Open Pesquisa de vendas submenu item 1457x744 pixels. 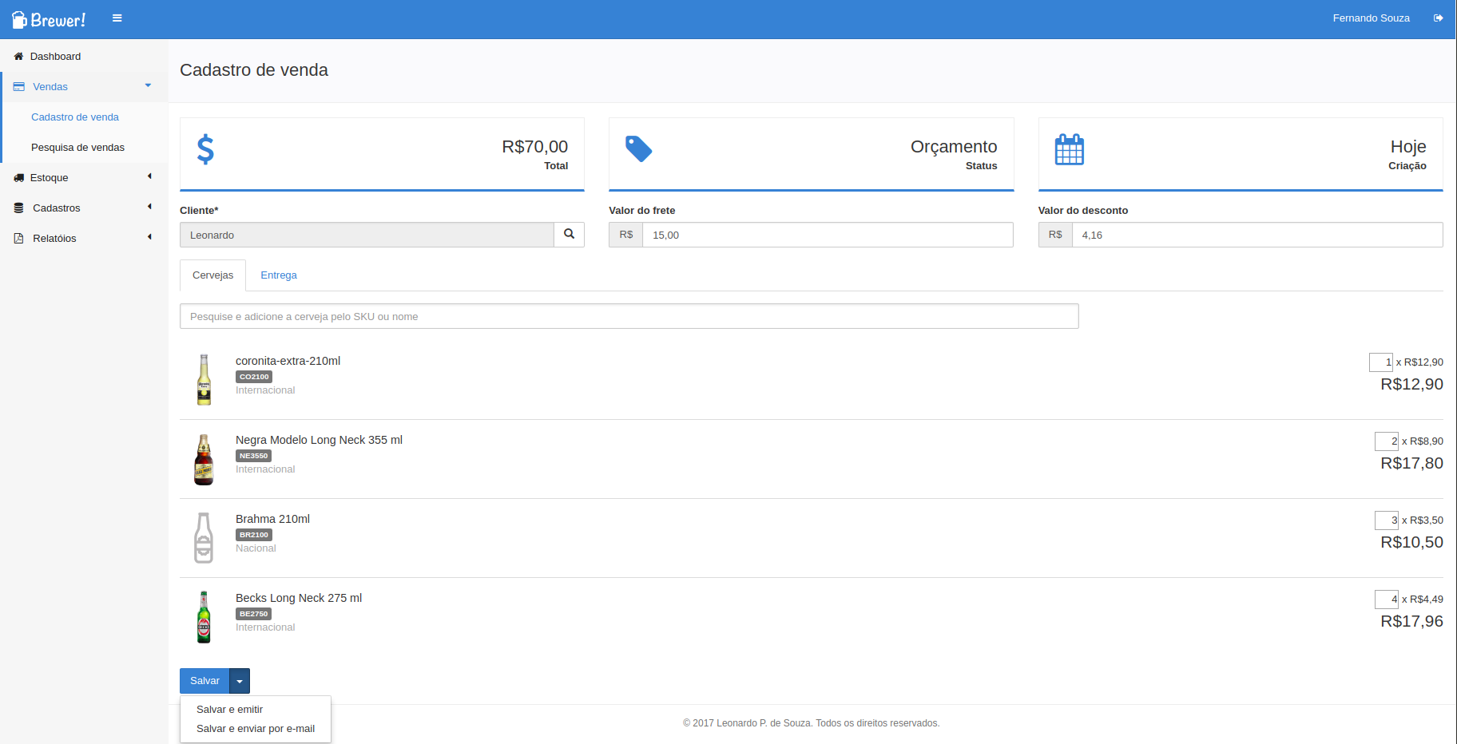[x=77, y=148]
